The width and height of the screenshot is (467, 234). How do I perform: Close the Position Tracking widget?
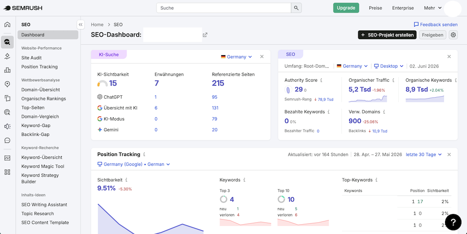pyautogui.click(x=449, y=155)
